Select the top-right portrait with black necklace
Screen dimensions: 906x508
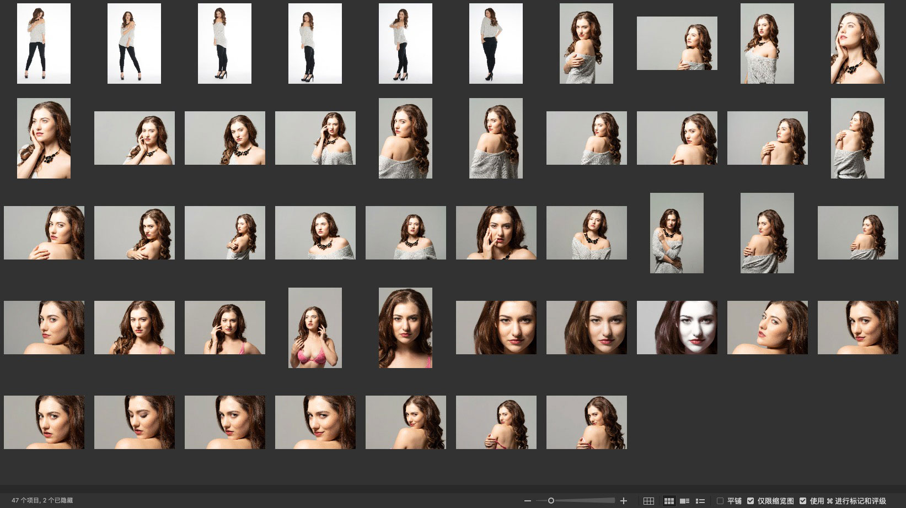(x=857, y=44)
